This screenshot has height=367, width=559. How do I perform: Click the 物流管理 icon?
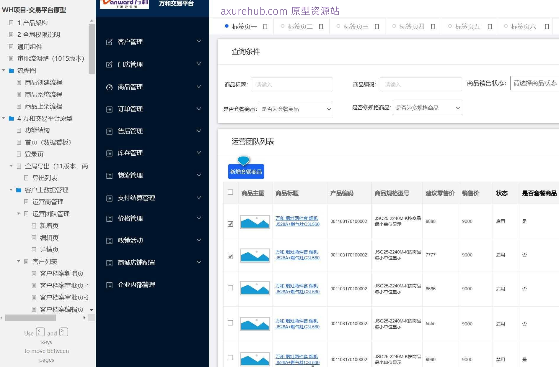pyautogui.click(x=109, y=175)
